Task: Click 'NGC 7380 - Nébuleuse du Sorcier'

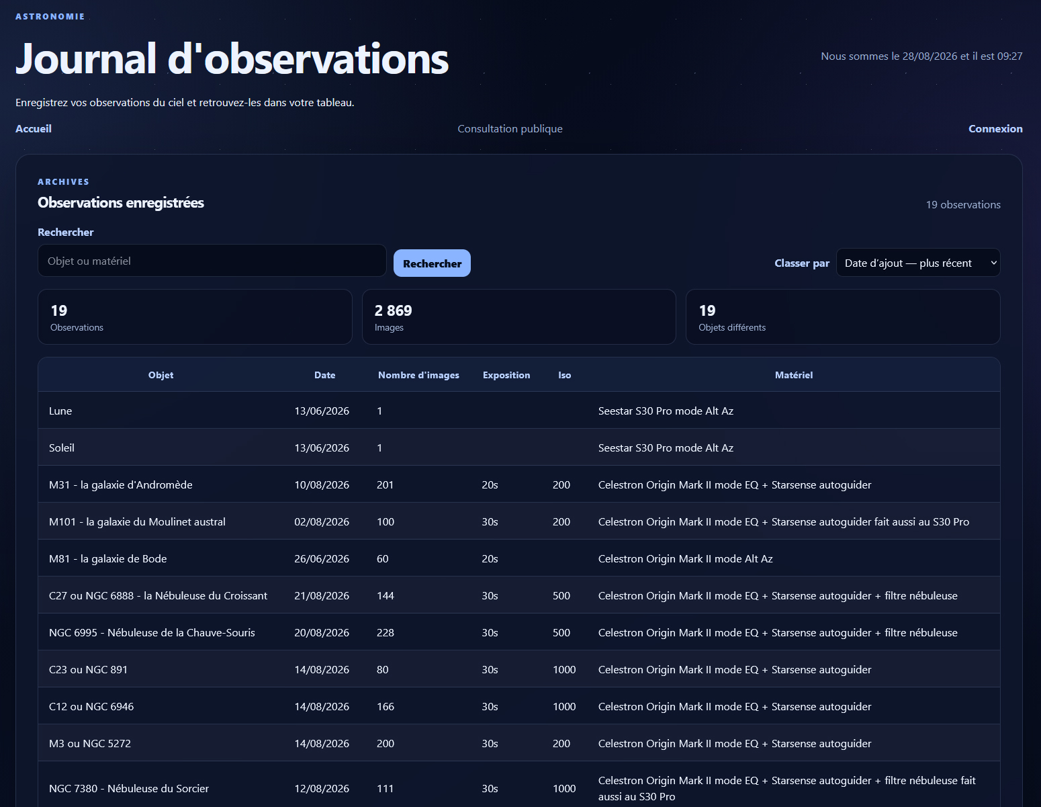Action: pyautogui.click(x=129, y=788)
